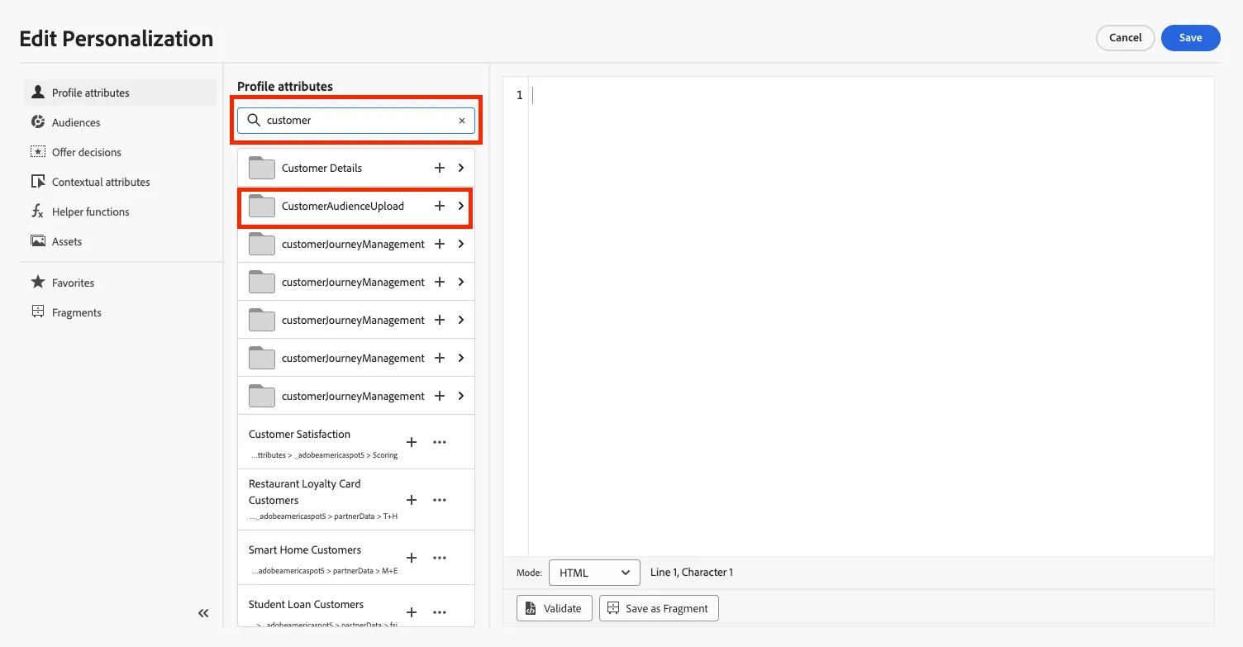The image size is (1243, 647).
Task: Open more options for Customer Satisfaction
Action: 440,442
